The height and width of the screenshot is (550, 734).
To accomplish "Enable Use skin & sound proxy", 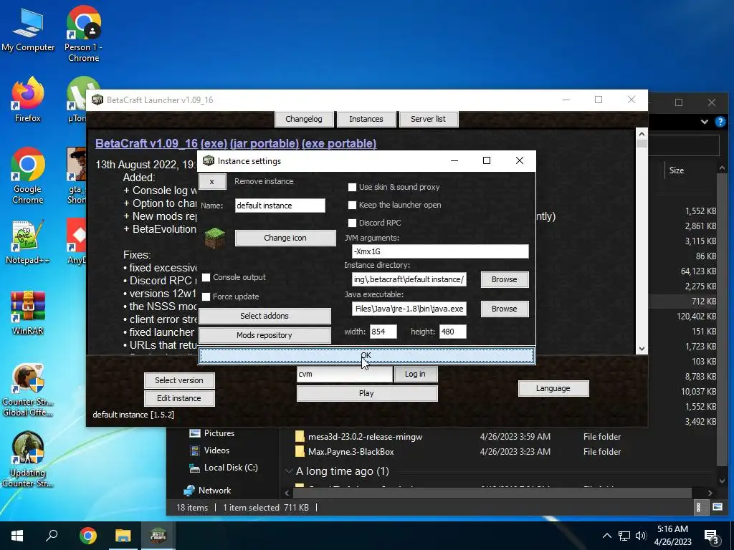I will [352, 187].
